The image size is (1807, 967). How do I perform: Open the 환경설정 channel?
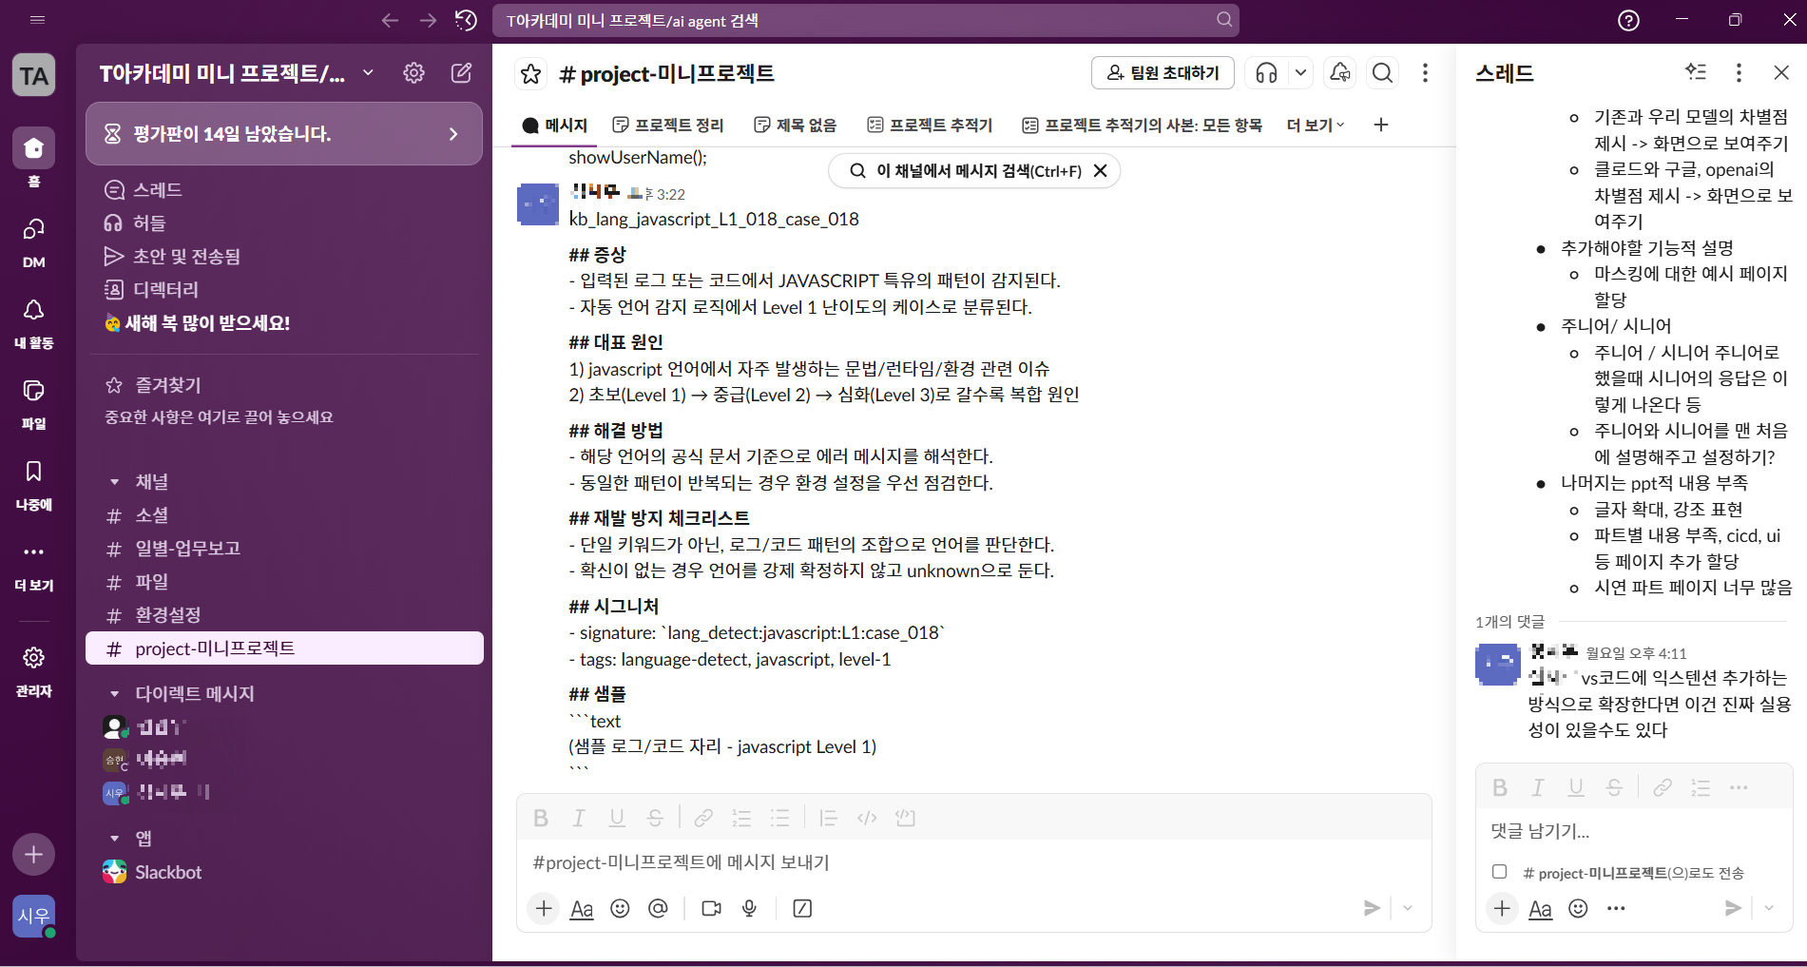283,615
